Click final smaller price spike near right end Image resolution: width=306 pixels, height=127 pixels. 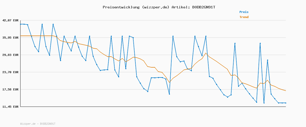coord(267,60)
